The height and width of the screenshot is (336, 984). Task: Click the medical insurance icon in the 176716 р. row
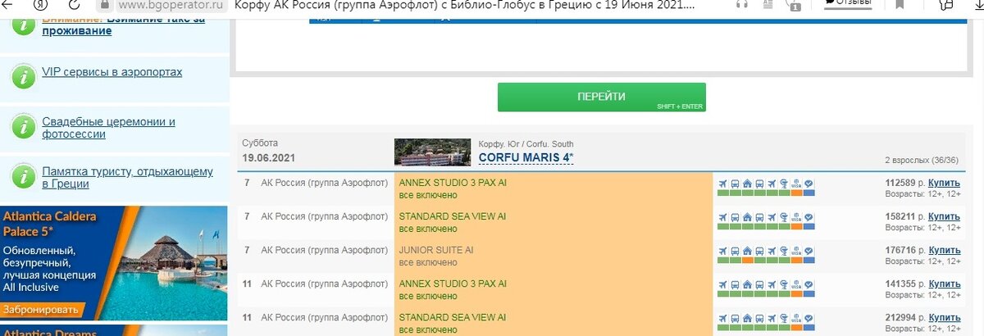pyautogui.click(x=784, y=250)
